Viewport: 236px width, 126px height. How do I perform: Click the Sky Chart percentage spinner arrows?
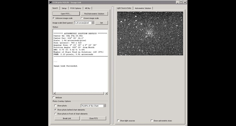click(104, 106)
